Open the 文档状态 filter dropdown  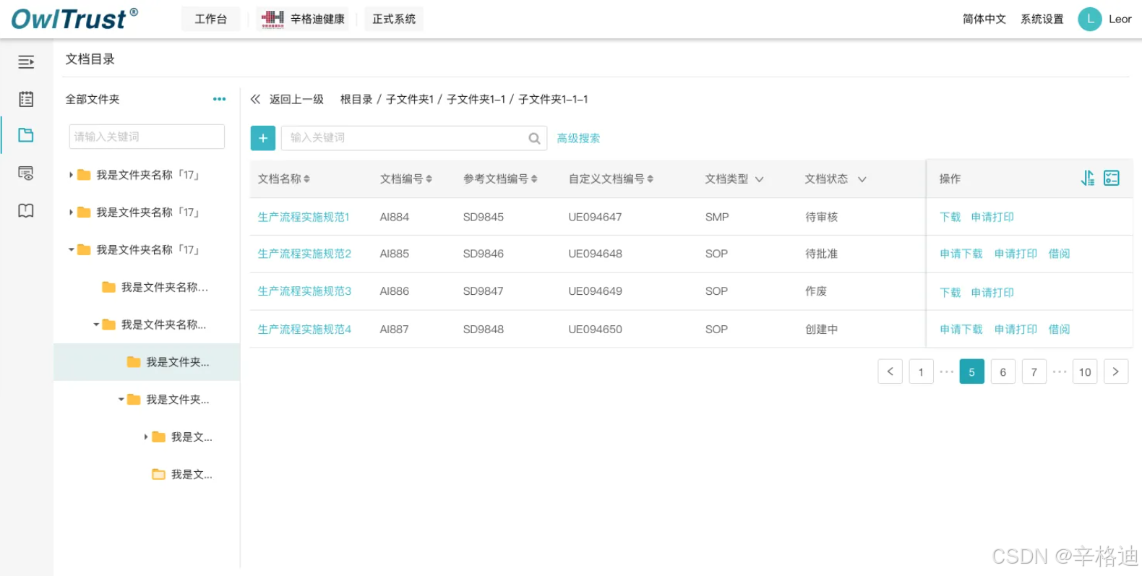tap(862, 179)
